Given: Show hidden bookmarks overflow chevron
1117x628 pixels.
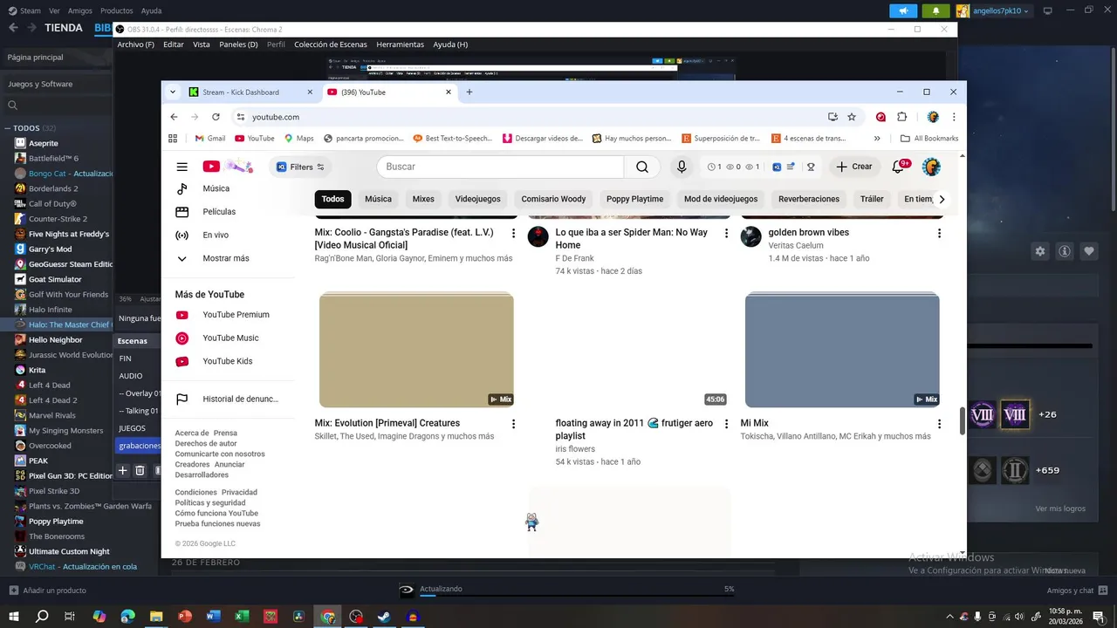Looking at the screenshot, I should coord(877,138).
